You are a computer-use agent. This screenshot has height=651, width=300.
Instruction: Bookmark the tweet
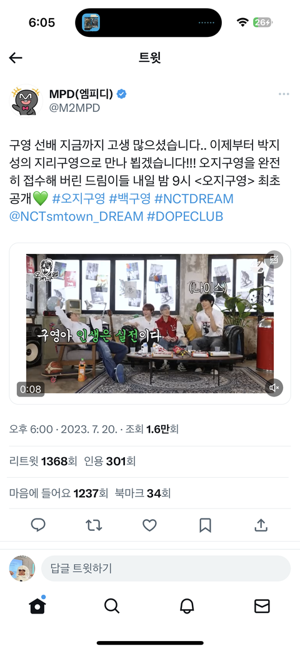pos(205,525)
